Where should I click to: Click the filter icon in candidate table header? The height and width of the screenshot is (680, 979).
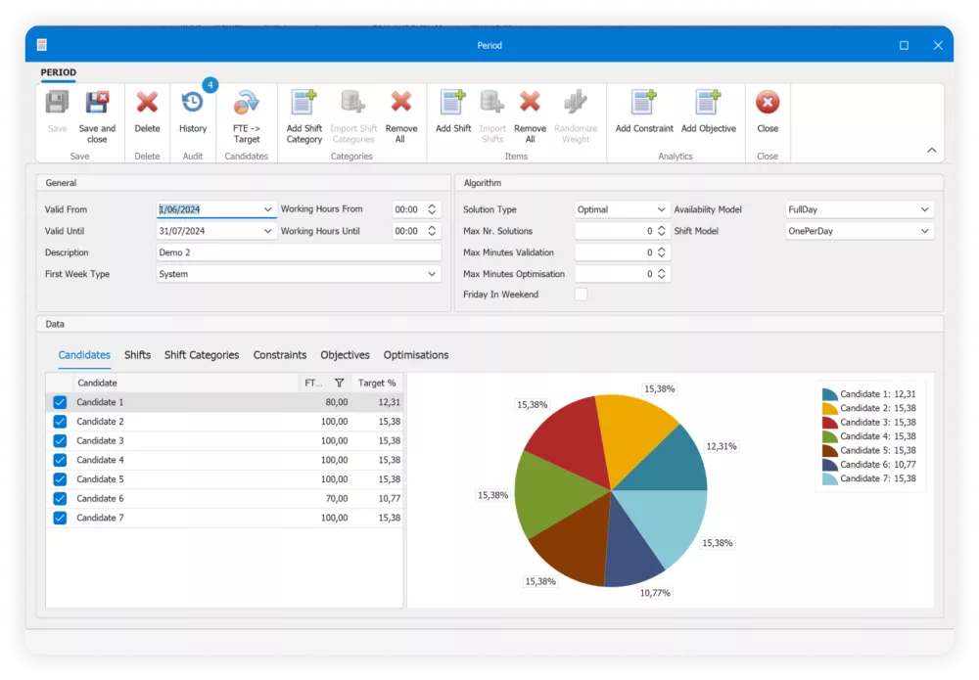pyautogui.click(x=339, y=383)
